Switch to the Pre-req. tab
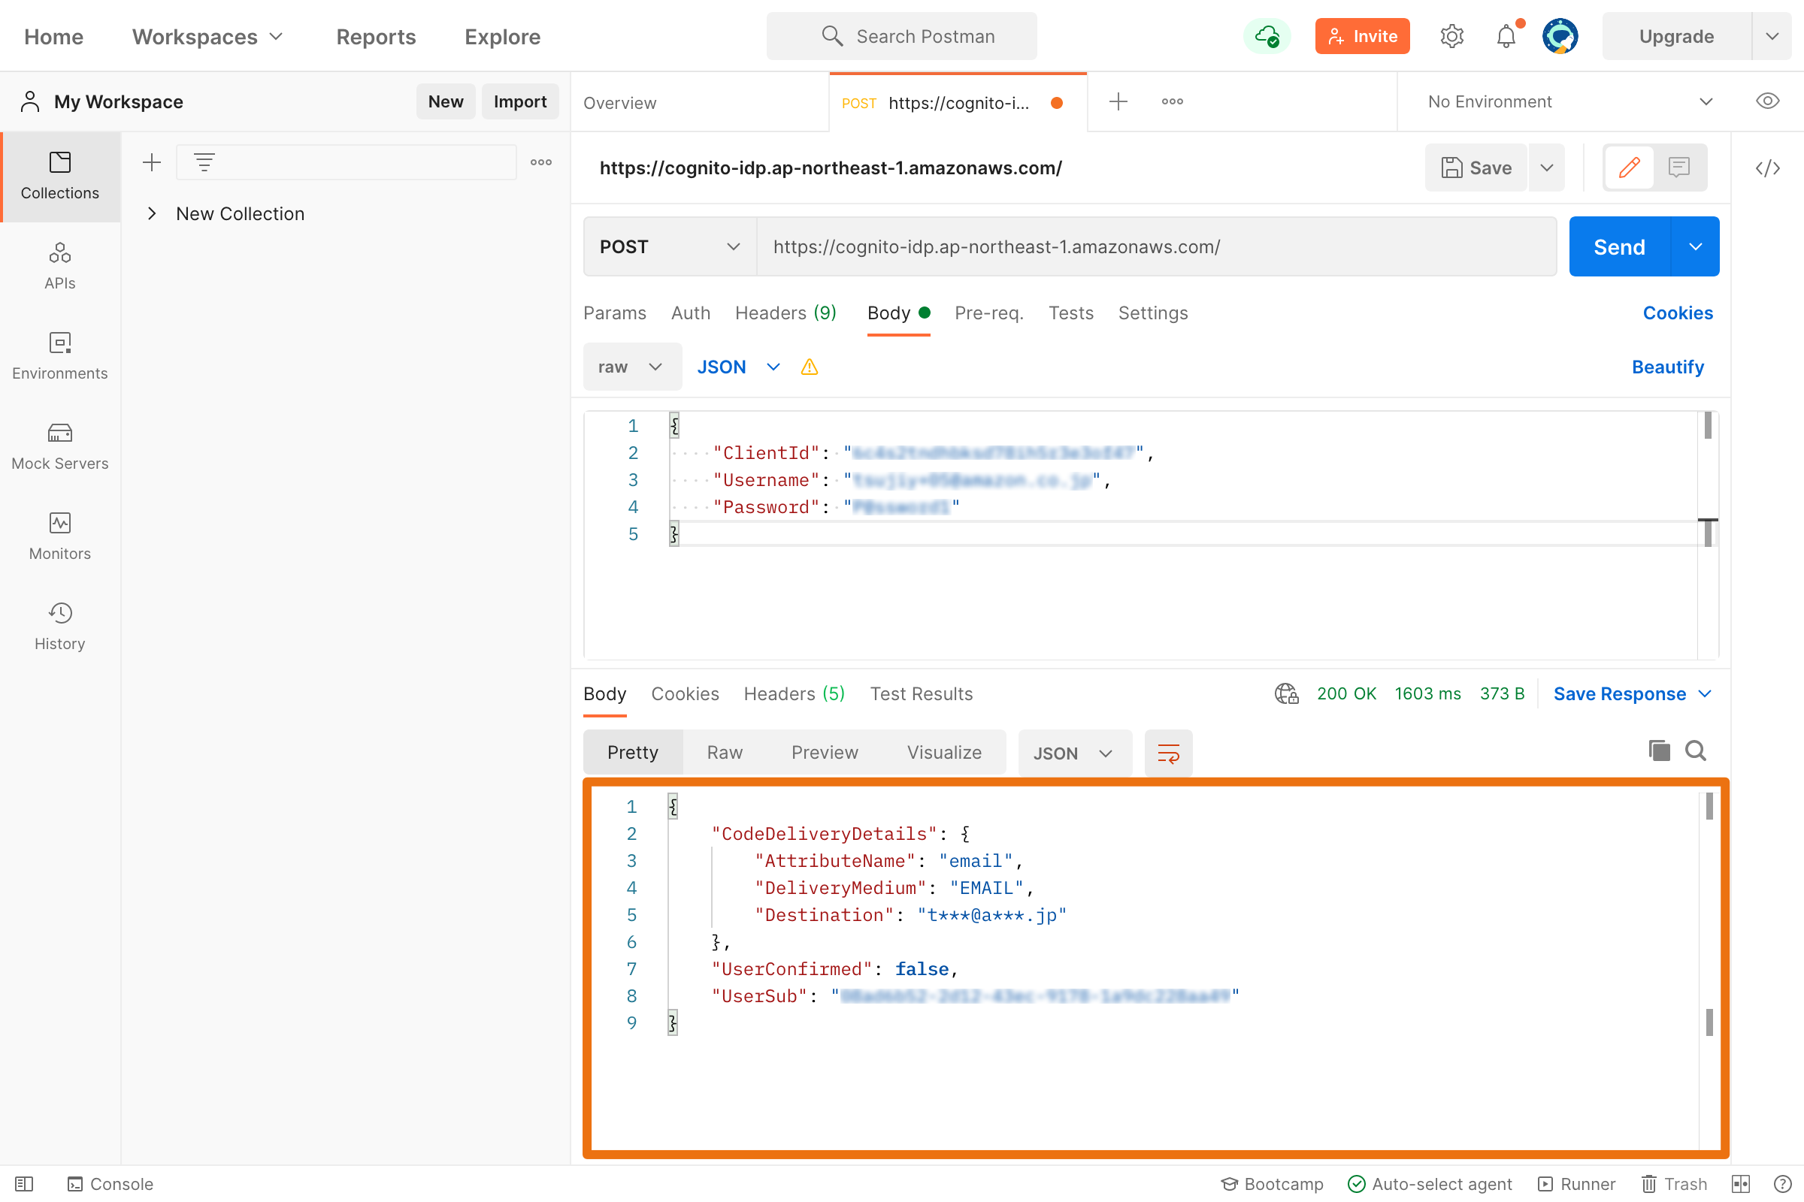Viewport: 1804px width, 1202px height. 988,313
